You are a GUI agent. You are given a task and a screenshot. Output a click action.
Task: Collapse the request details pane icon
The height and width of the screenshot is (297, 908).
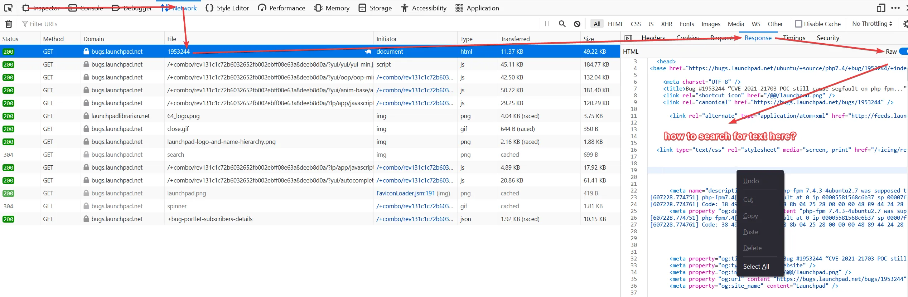[x=628, y=38]
